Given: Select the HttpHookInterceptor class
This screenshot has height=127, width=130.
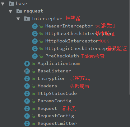Looking at the screenshot, I should click(72, 41).
